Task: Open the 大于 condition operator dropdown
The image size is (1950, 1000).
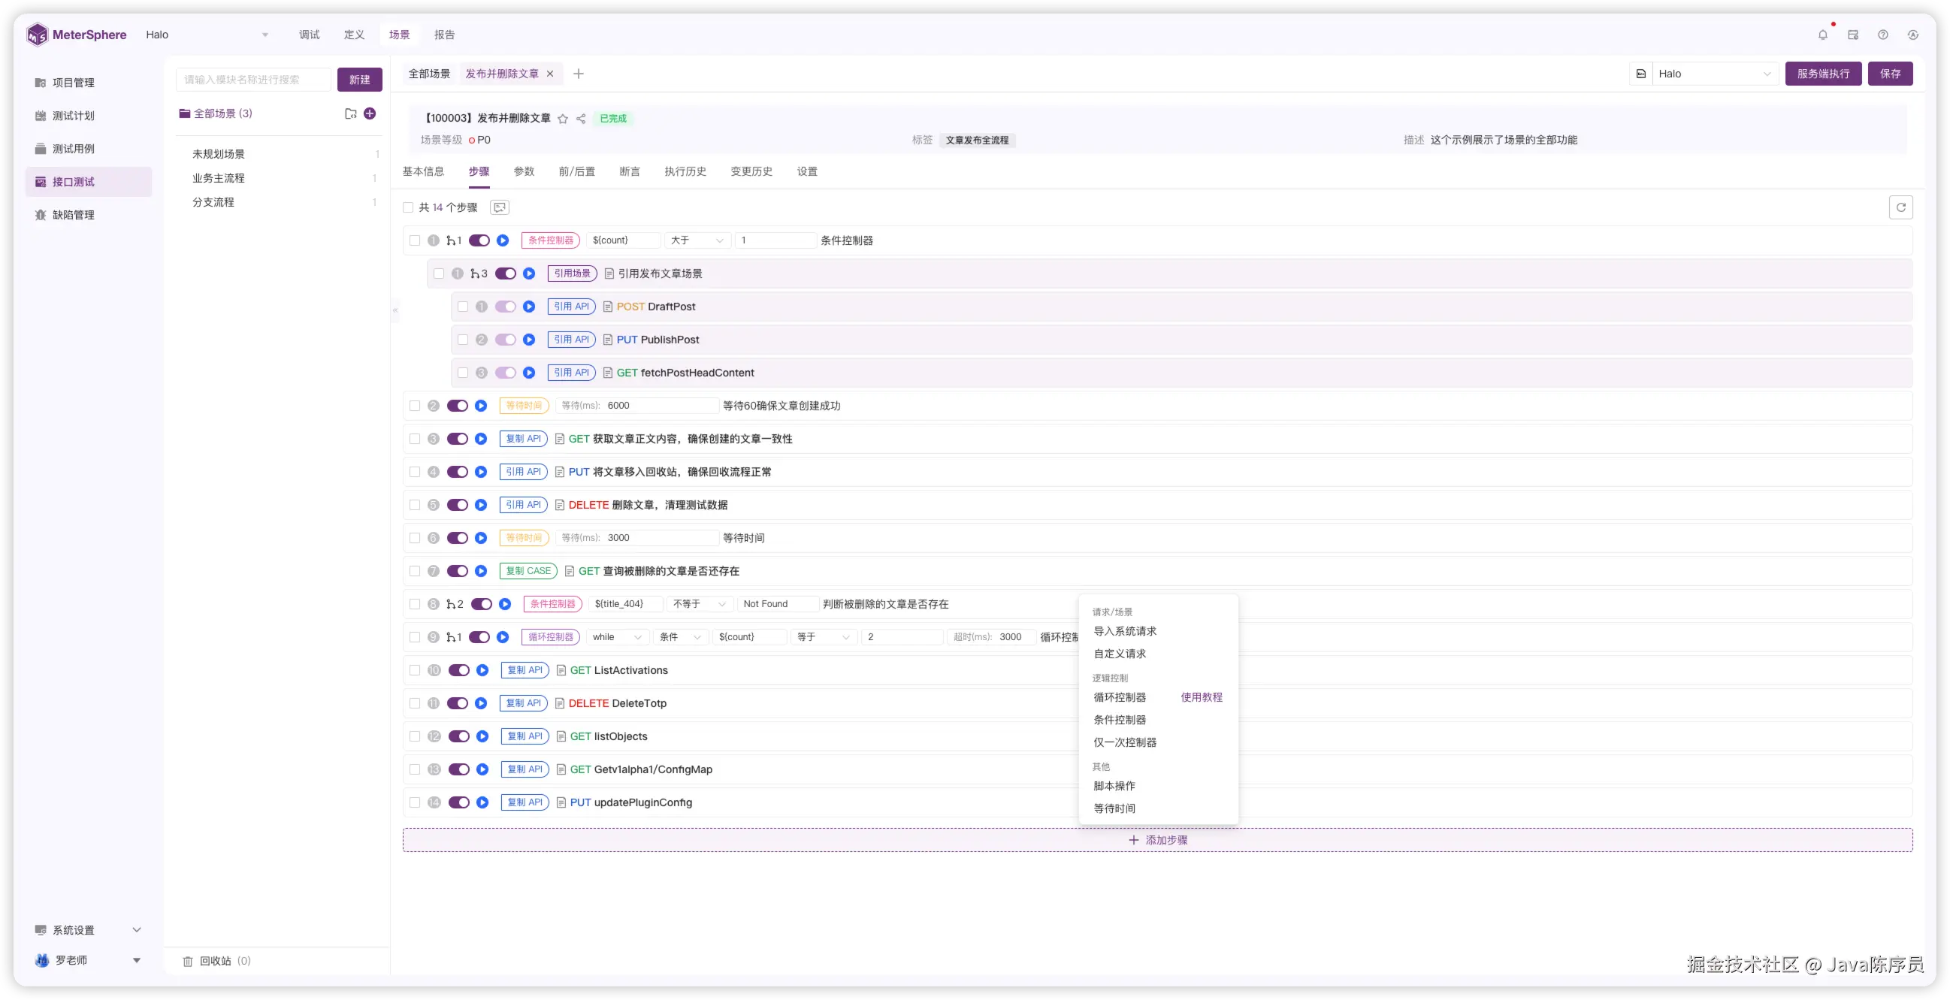Action: (697, 240)
